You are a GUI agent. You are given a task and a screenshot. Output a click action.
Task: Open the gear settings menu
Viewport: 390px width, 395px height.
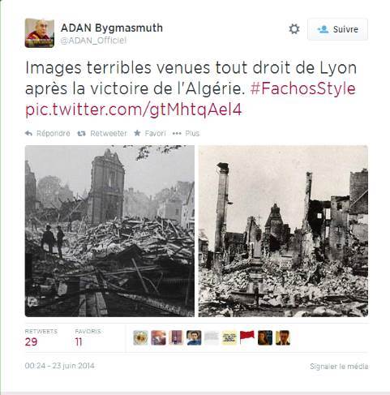click(294, 29)
